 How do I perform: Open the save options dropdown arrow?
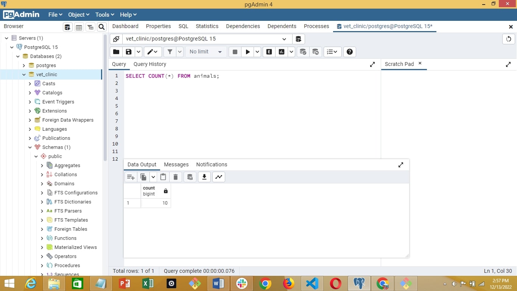coord(139,52)
